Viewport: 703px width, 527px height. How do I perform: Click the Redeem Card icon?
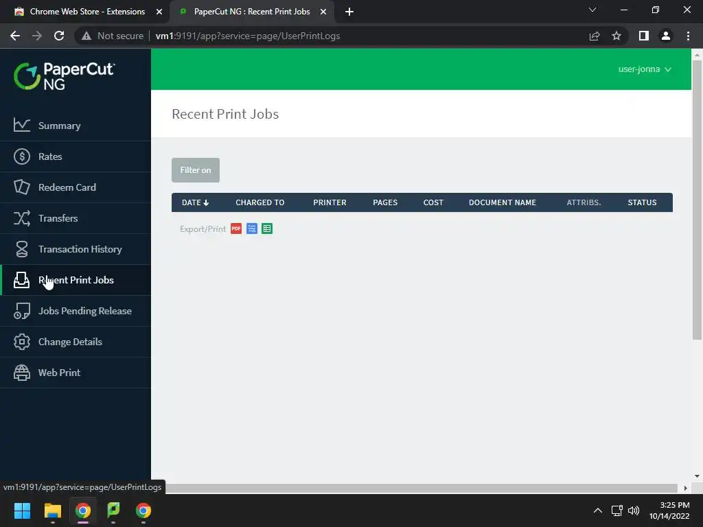(x=21, y=187)
